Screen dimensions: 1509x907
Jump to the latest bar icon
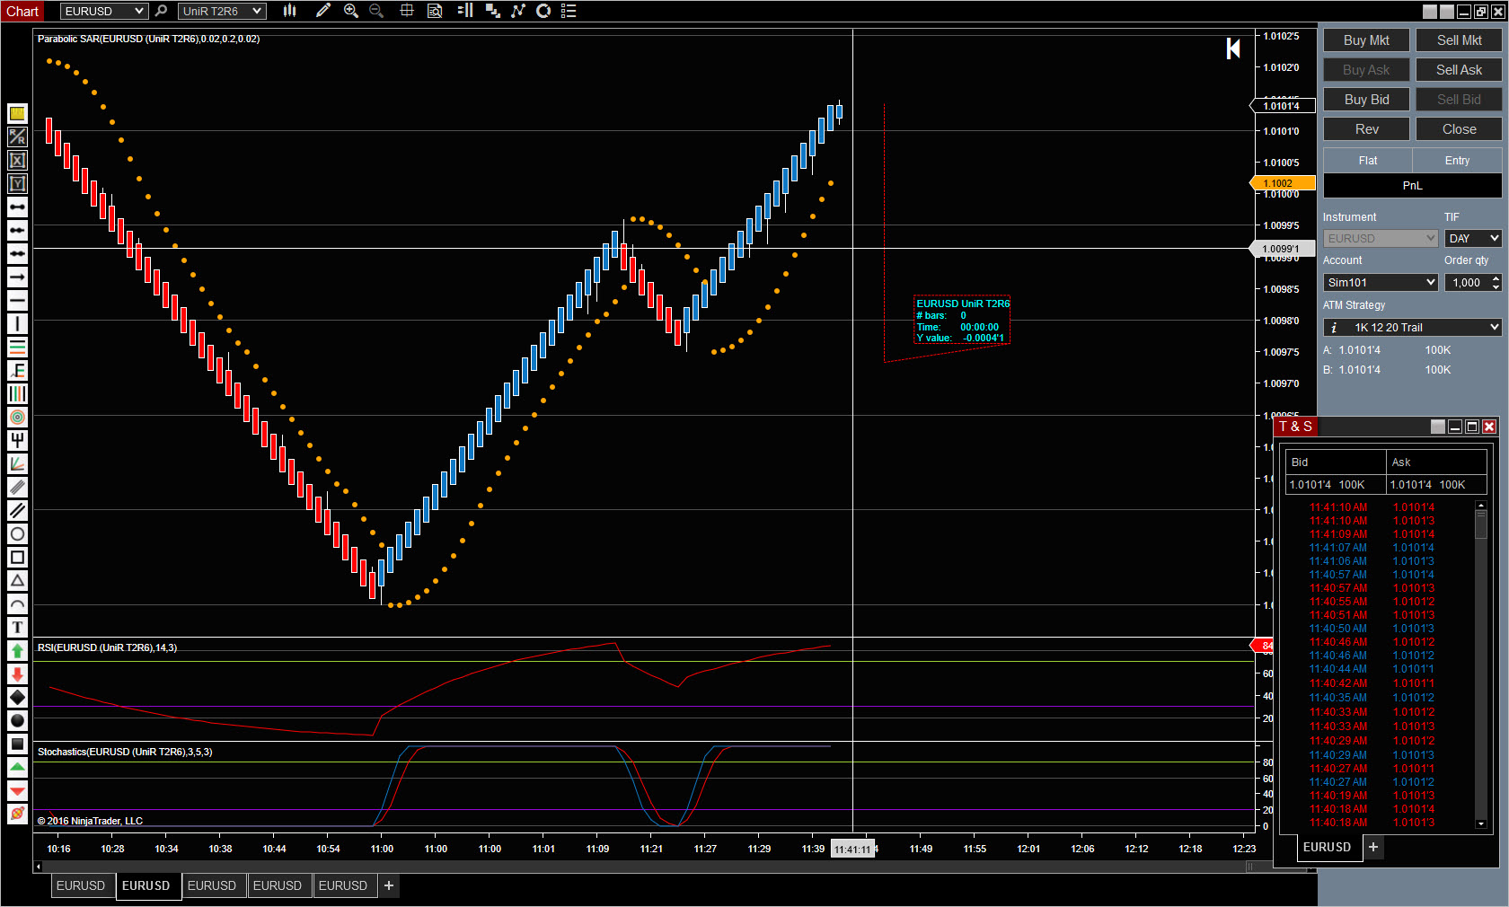coord(1233,48)
